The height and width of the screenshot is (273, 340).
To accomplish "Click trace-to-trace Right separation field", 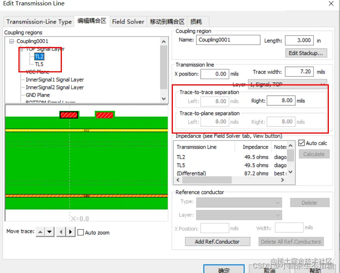I will [281, 100].
